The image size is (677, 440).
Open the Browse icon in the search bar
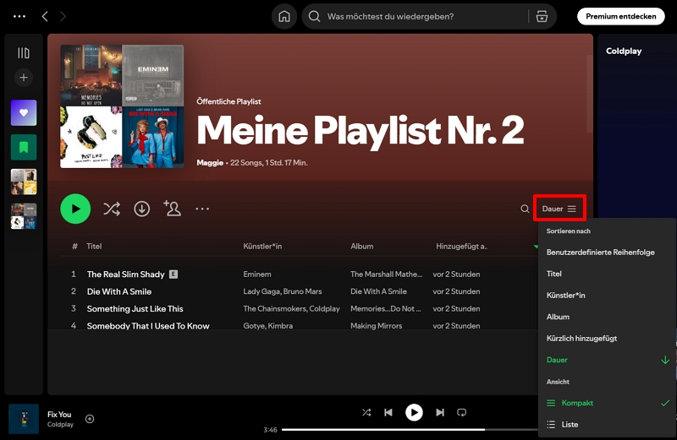542,16
